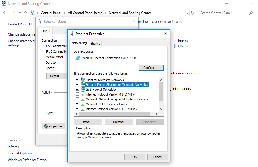Select the QoS Packet Scheduler item

pyautogui.click(x=101, y=90)
